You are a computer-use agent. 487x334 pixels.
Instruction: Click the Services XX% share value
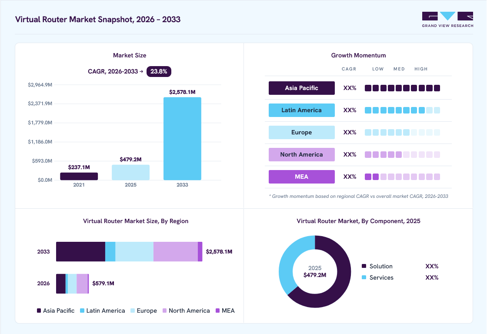pos(432,277)
